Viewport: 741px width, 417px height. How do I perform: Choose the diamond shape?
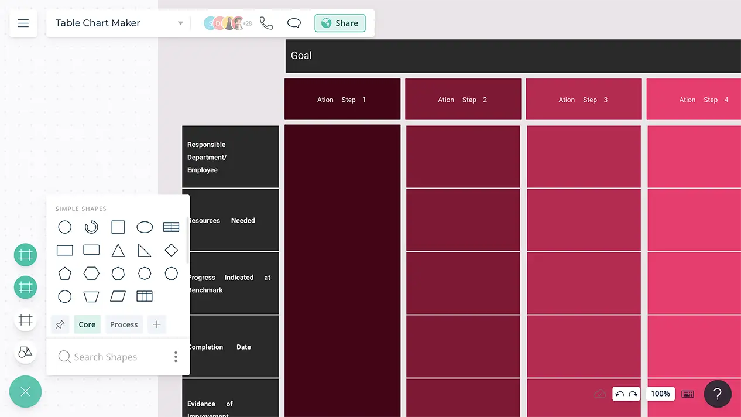coord(171,251)
